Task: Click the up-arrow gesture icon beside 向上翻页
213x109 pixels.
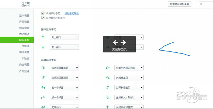Action: pyautogui.click(x=43, y=37)
